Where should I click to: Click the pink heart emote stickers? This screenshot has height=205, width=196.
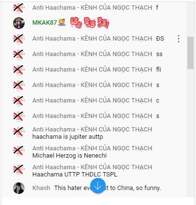click(x=90, y=23)
